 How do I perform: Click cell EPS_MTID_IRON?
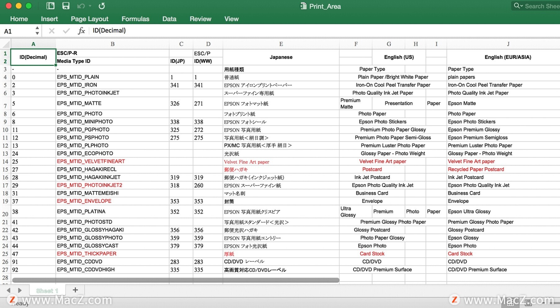pos(113,85)
